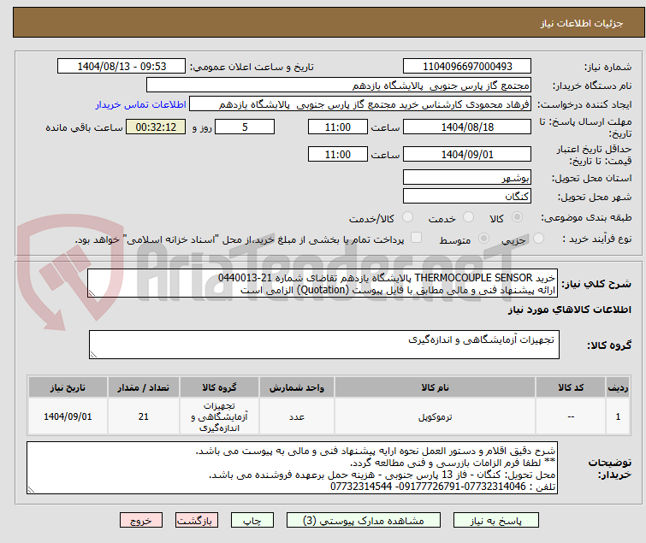Click the کد کالا column header

click(x=571, y=387)
